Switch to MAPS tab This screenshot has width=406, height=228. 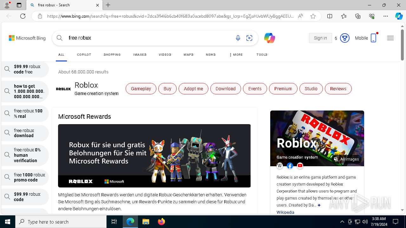coord(188,55)
